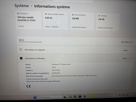
Task: Select the version value 25H2
Action: 54,67
